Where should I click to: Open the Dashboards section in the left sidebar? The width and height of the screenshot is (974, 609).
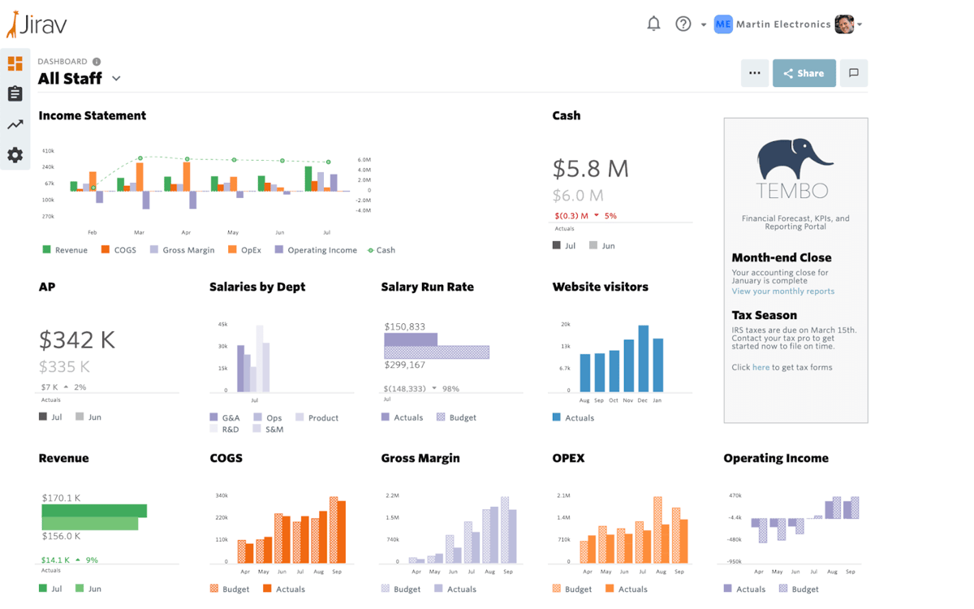coord(15,63)
